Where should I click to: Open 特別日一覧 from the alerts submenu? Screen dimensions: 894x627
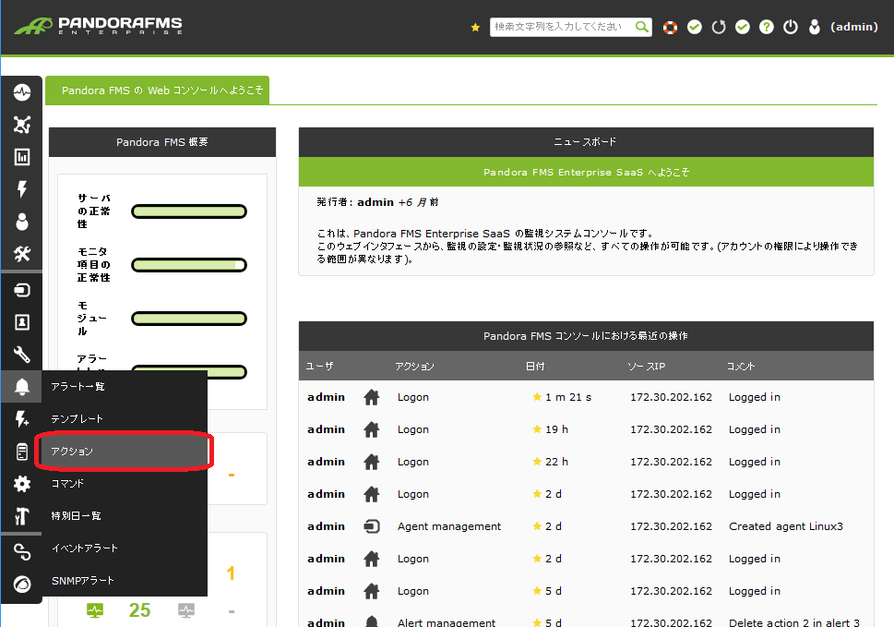[125, 516]
